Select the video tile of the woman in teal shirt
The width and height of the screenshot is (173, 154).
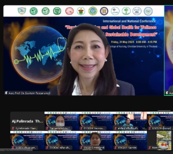click(x=130, y=121)
